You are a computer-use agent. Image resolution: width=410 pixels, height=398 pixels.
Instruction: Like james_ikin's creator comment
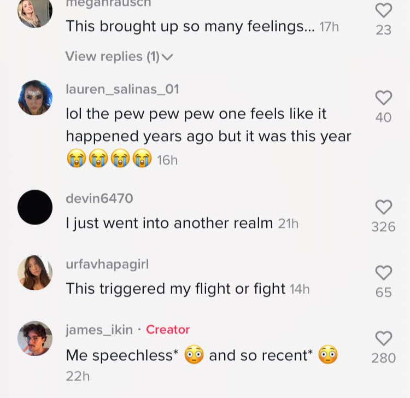pos(384,338)
